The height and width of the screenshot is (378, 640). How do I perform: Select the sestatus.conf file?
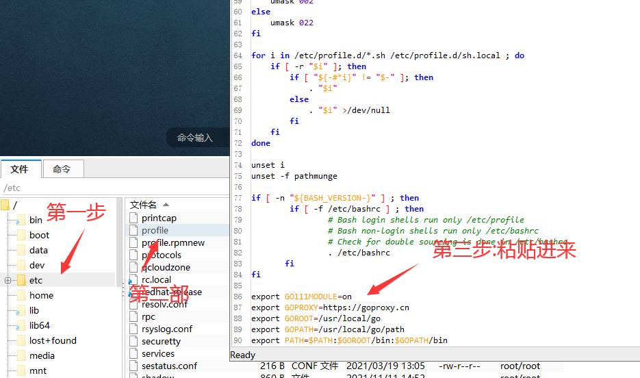pyautogui.click(x=169, y=366)
